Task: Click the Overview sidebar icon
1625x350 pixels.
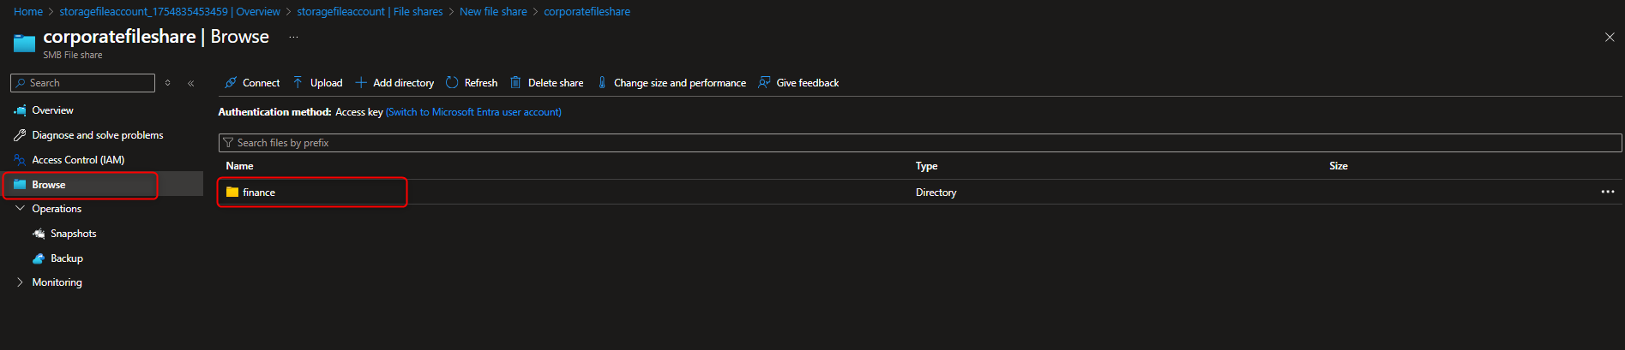Action: tap(20, 110)
